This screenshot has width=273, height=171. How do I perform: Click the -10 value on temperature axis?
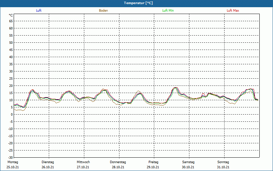coord(11,129)
